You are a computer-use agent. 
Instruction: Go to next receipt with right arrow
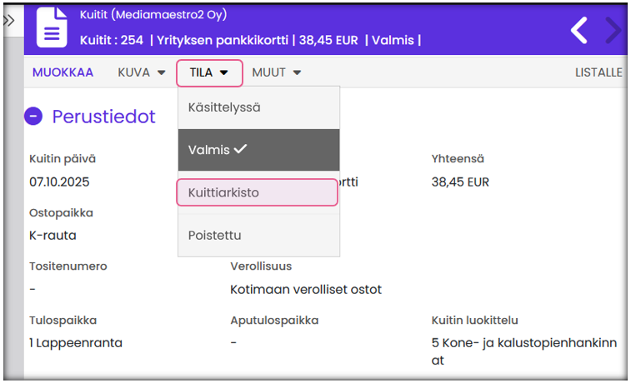coord(613,30)
